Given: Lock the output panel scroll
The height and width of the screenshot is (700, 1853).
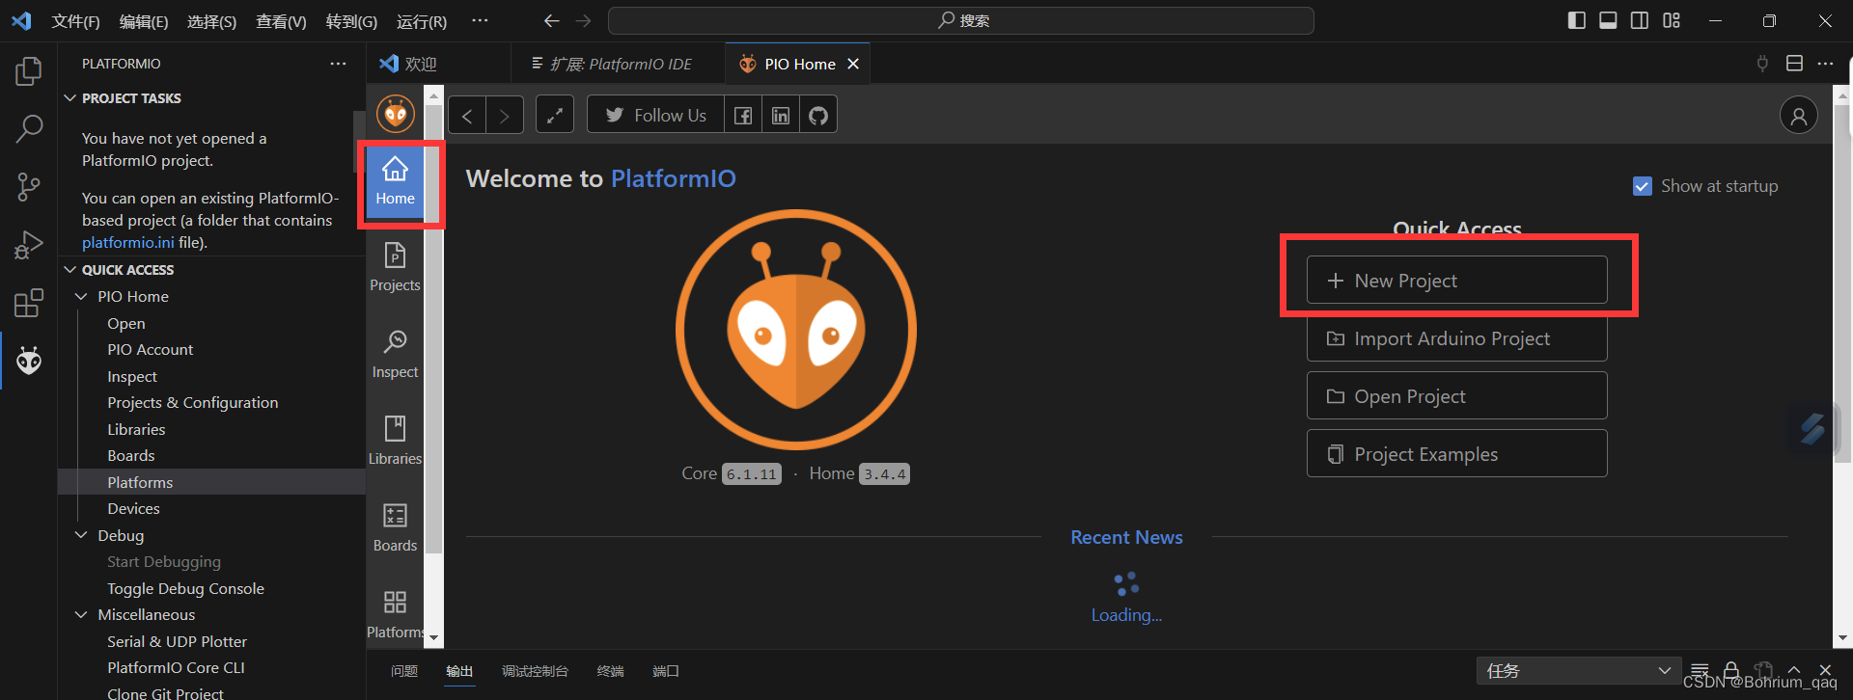Looking at the screenshot, I should click(1731, 670).
